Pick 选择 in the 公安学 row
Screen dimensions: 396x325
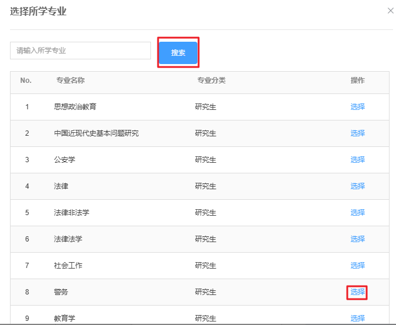tap(358, 160)
